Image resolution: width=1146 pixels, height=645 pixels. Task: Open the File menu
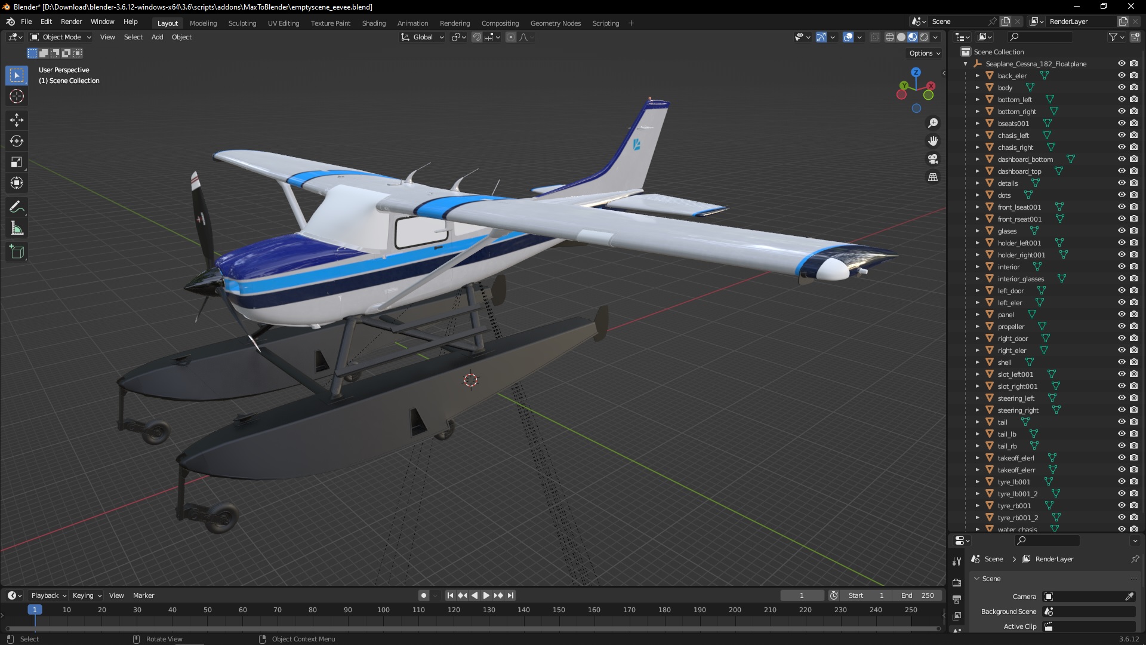click(26, 21)
